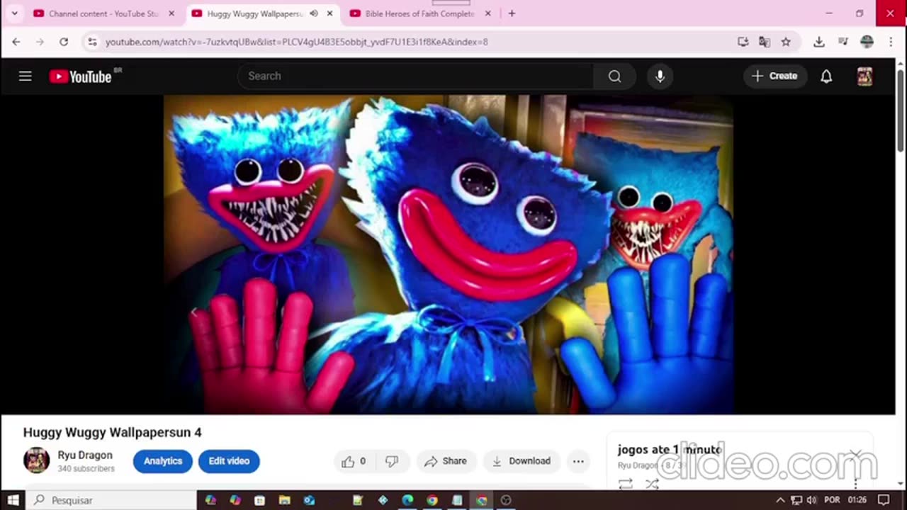Switch to Channel content YouTube Studio tab
Viewport: 907px width, 510px height.
[x=103, y=13]
